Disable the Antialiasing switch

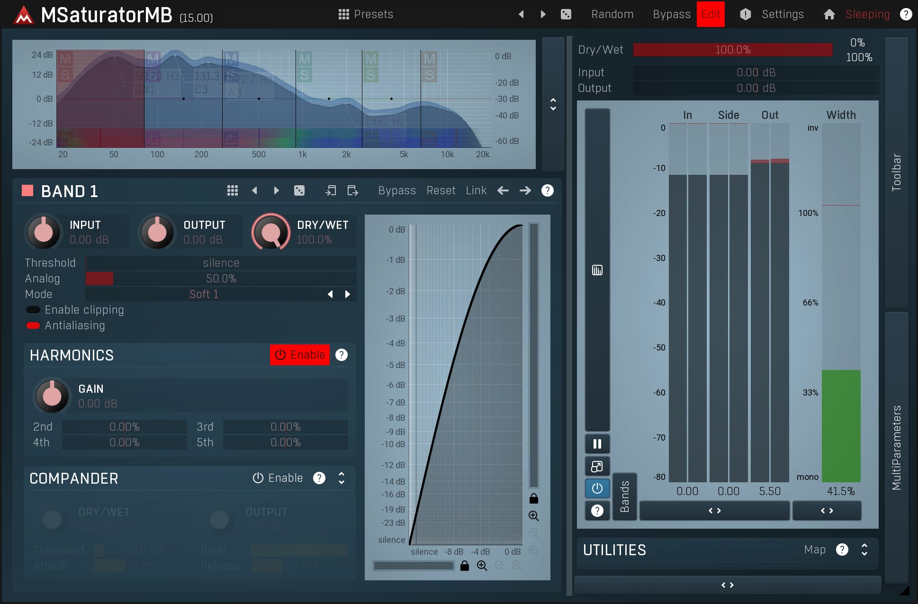[33, 325]
